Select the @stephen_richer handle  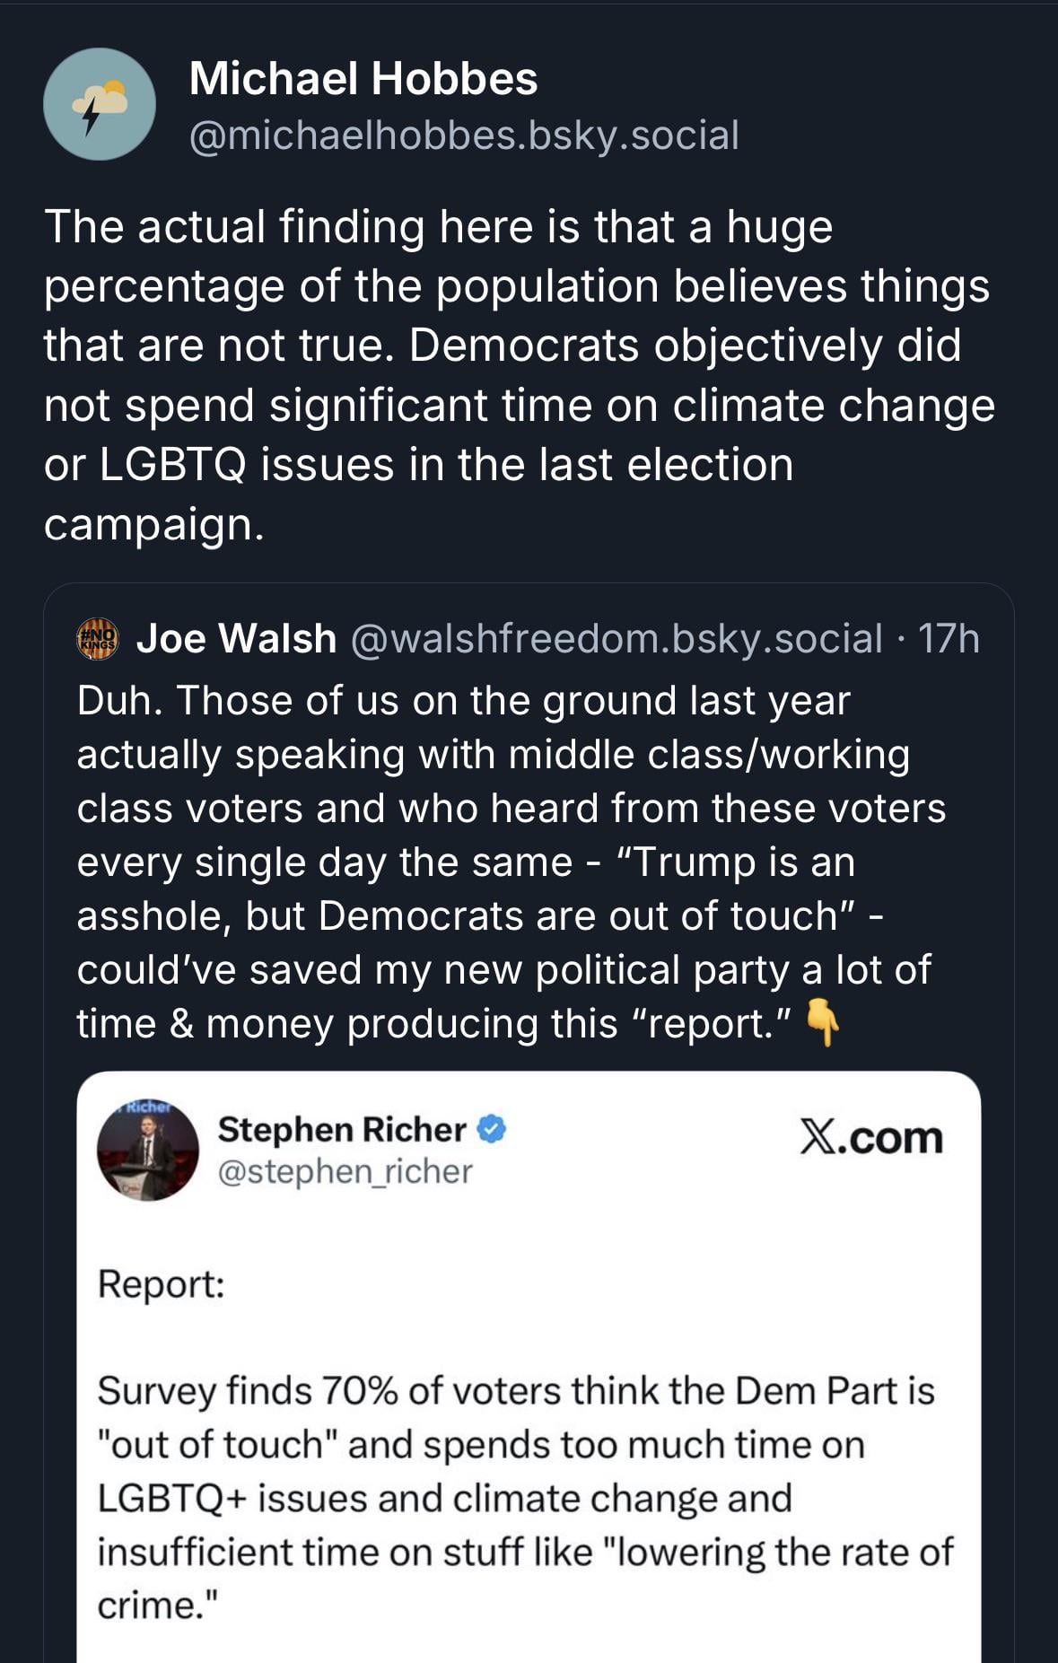coord(345,1171)
